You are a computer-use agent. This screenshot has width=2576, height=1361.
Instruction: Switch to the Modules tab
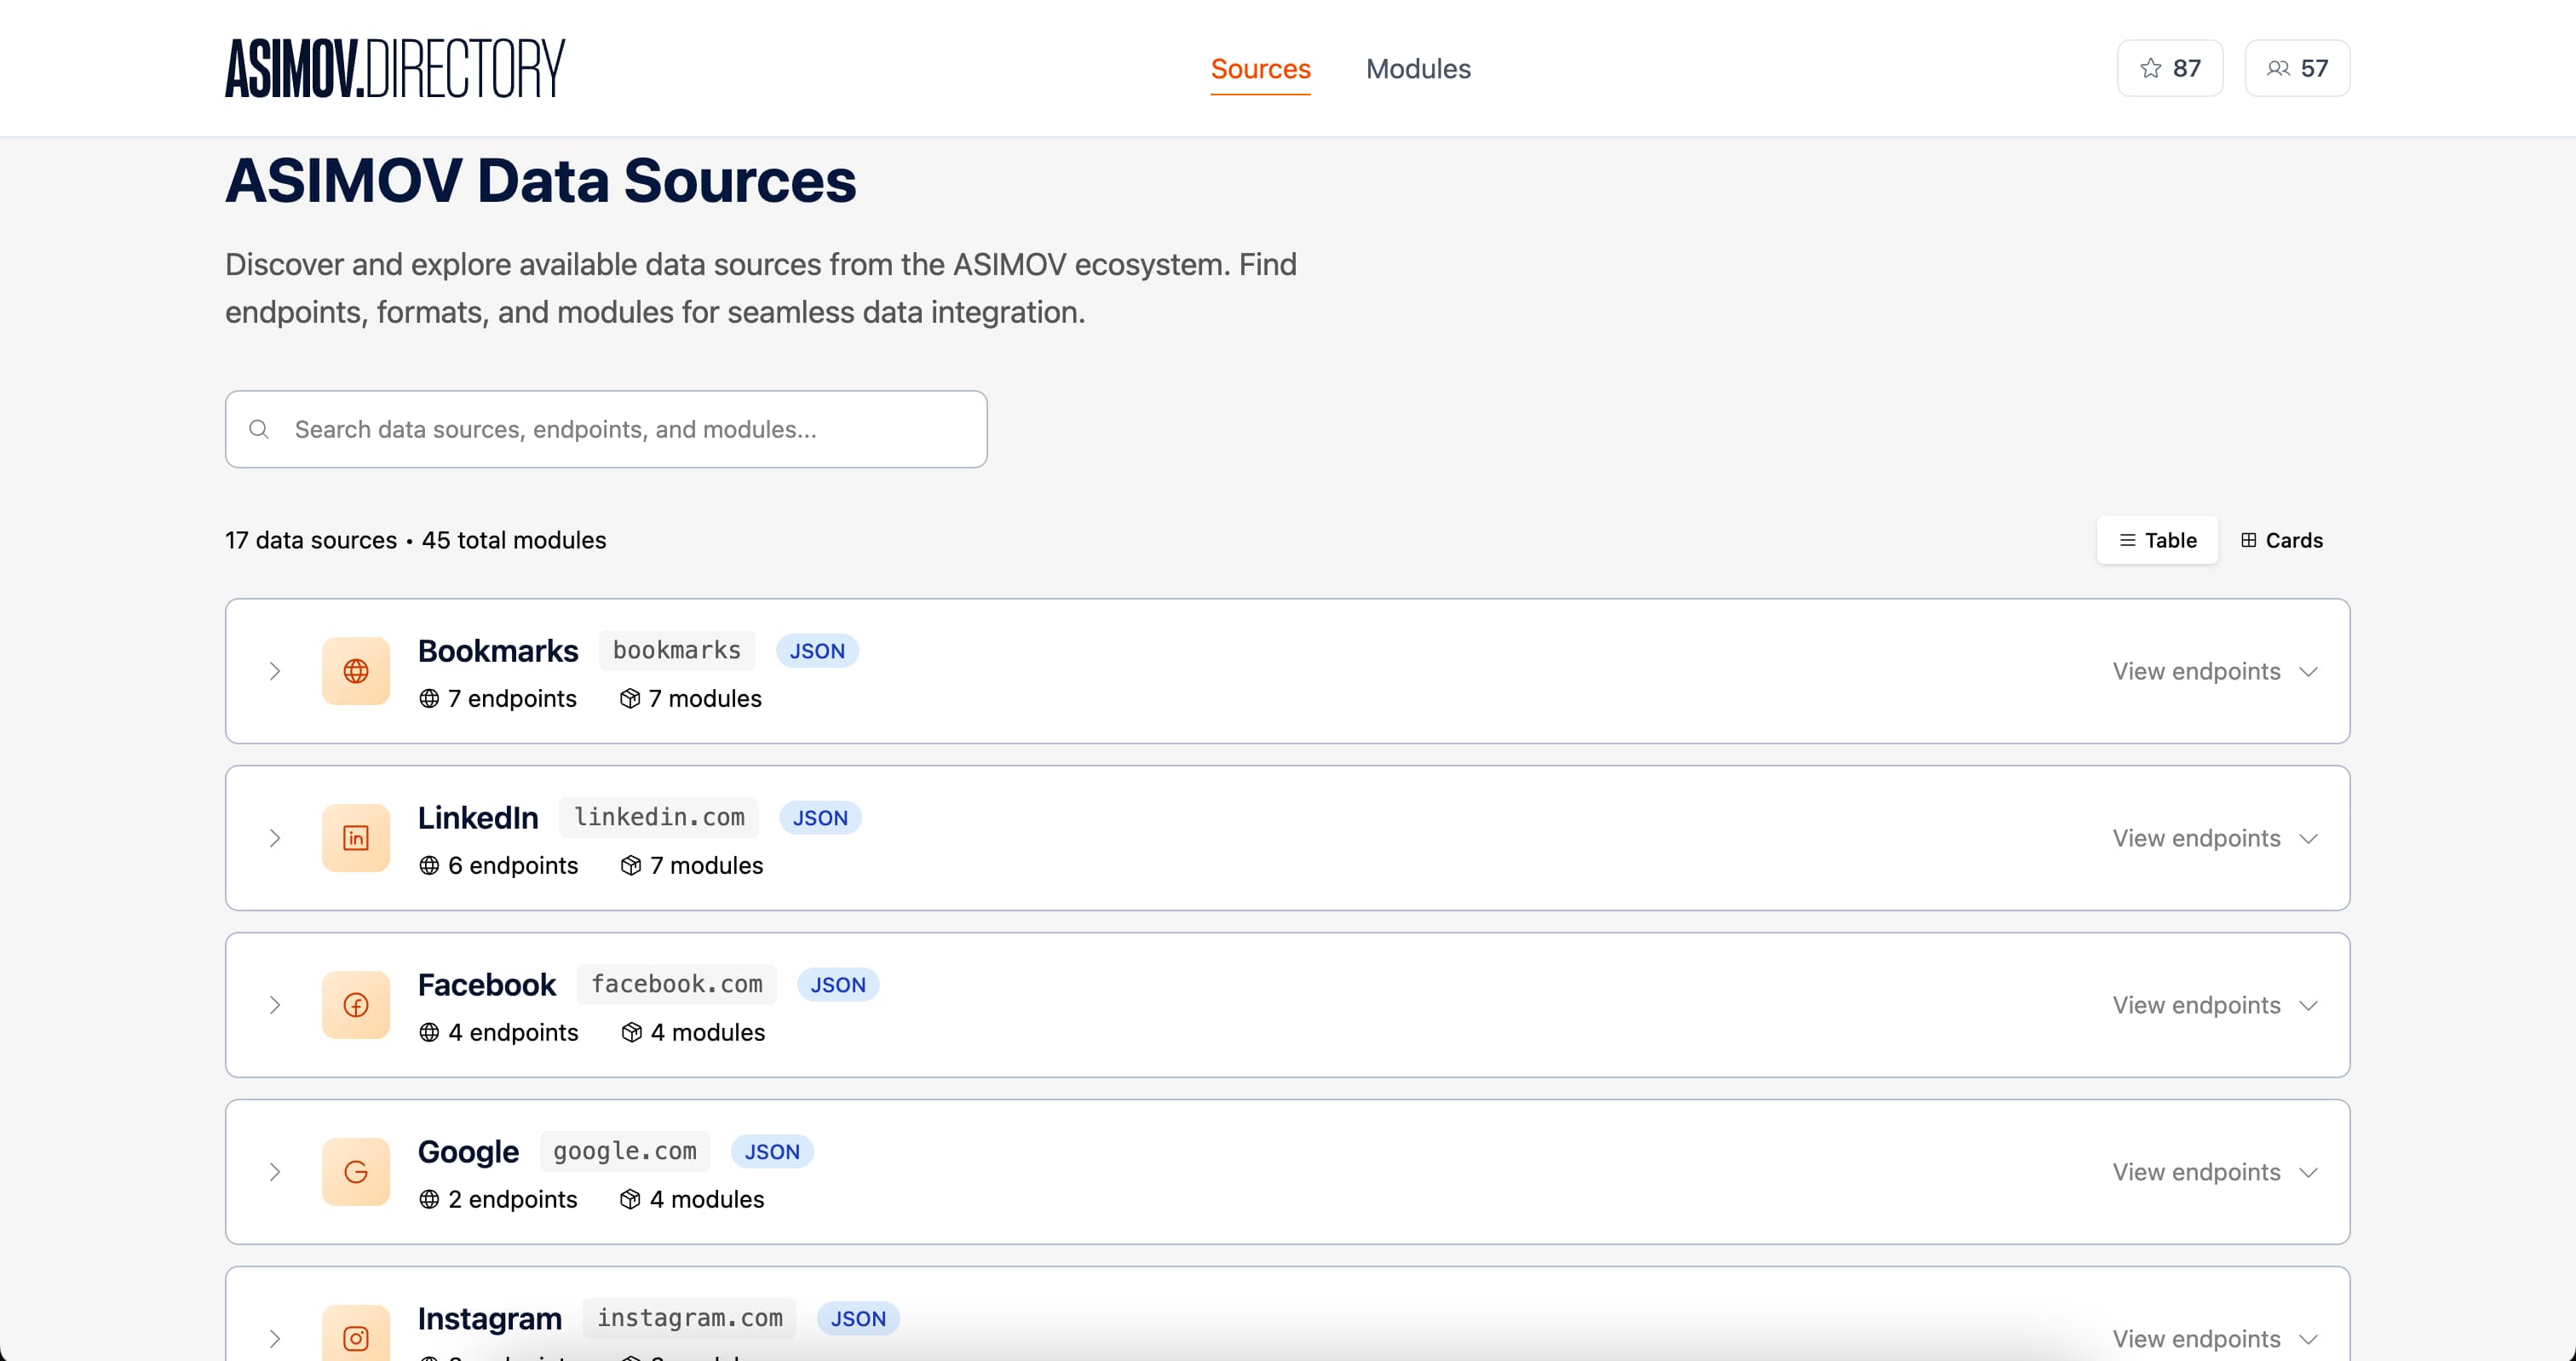tap(1418, 69)
